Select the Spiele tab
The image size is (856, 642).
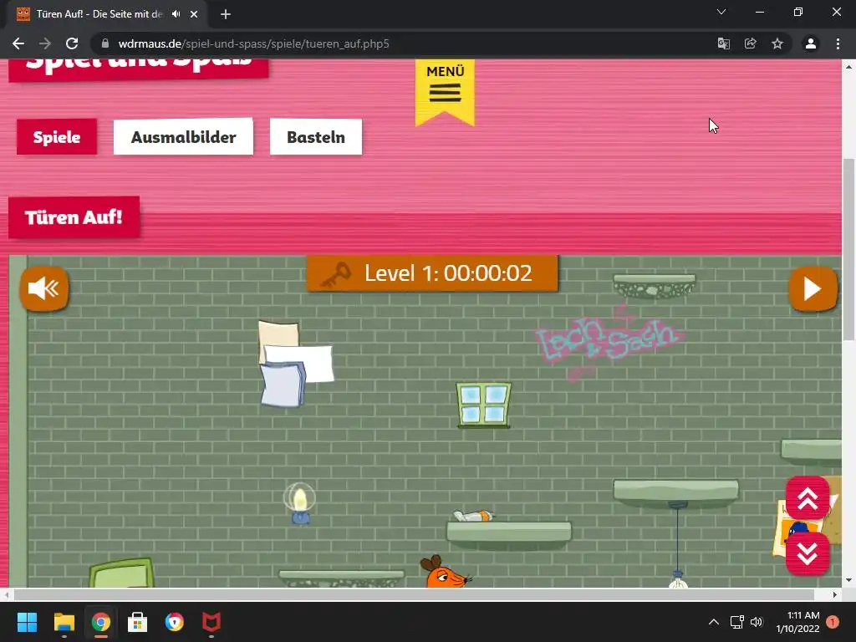(57, 136)
